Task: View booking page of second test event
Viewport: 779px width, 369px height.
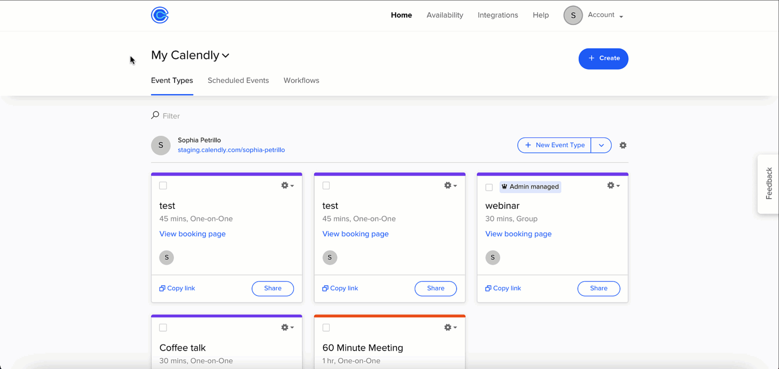Action: click(x=355, y=234)
